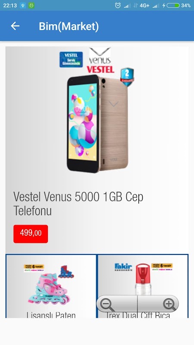
Task: Tap the Vestel Servis Güvencesinde badge
Action: pos(71,60)
